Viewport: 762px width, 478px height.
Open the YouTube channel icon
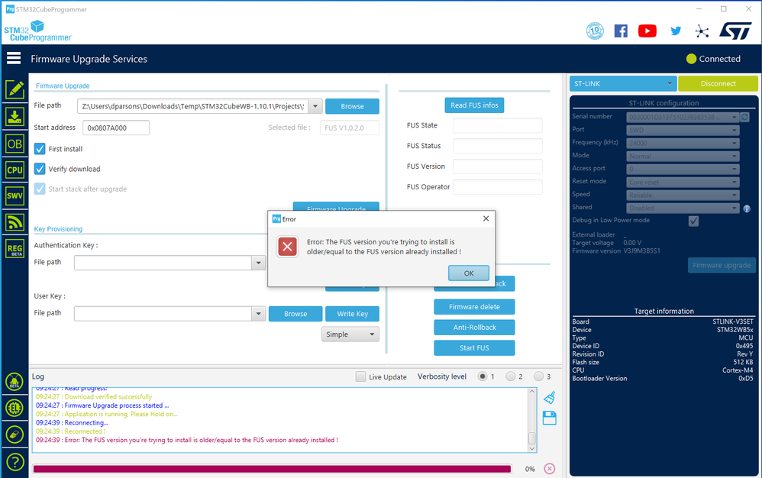647,31
